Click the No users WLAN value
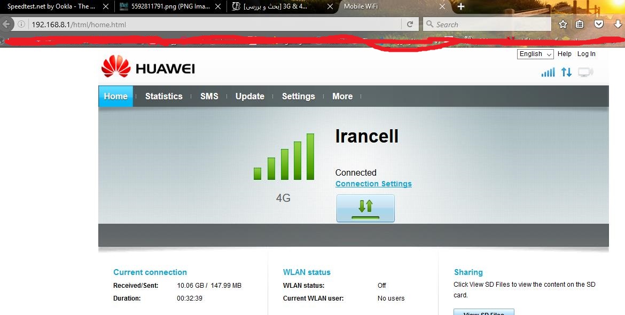 click(391, 298)
